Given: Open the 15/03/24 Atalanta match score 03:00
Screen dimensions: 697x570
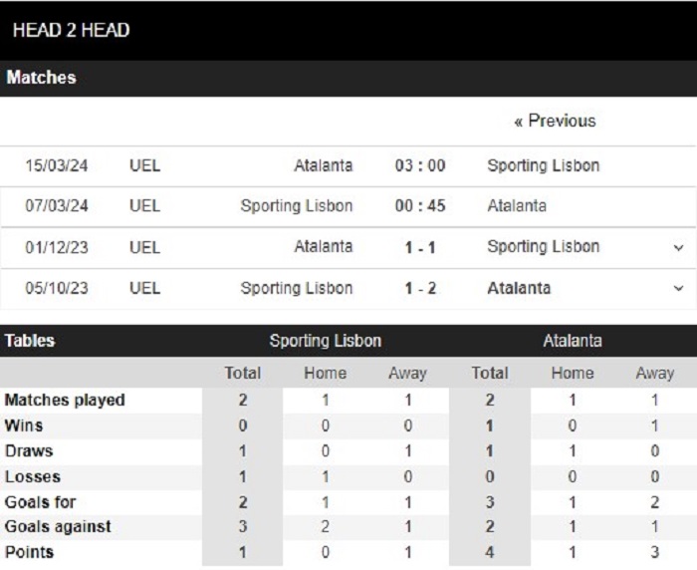Looking at the screenshot, I should (418, 165).
